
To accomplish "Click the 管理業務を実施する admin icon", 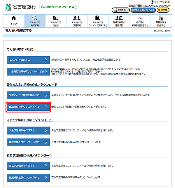I will click(x=161, y=18).
